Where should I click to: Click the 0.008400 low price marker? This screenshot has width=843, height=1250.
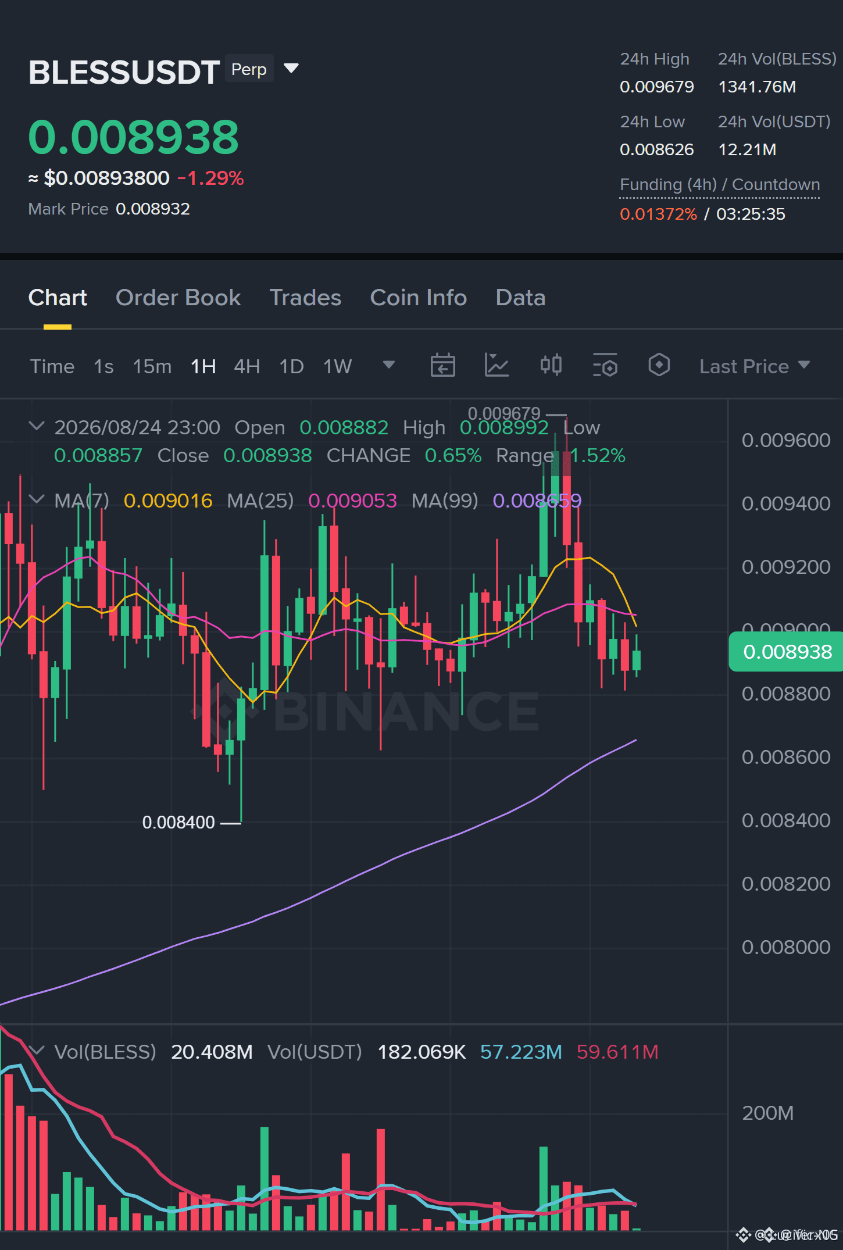(178, 823)
